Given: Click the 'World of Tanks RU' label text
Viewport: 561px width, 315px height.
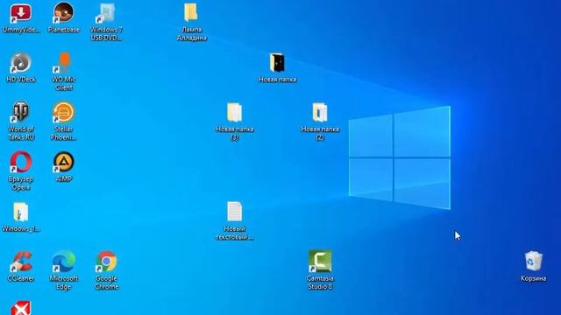Looking at the screenshot, I should click(x=21, y=133).
